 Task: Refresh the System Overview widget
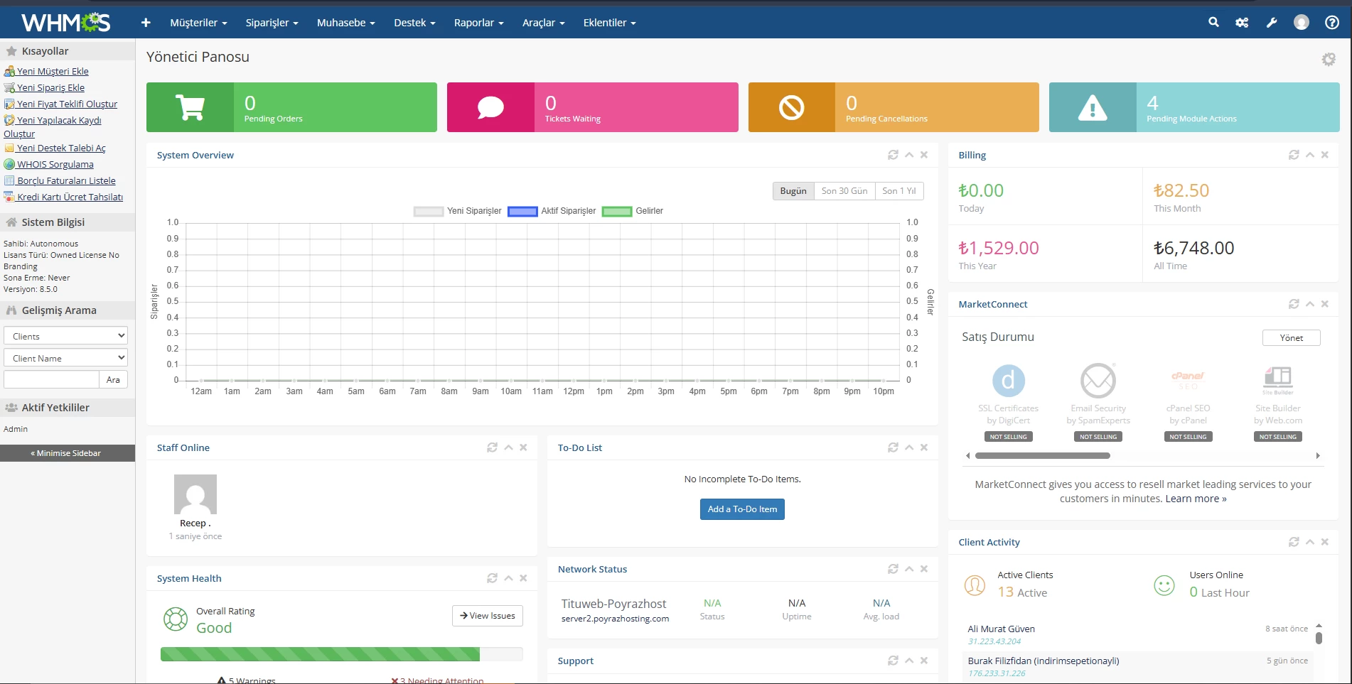(893, 155)
